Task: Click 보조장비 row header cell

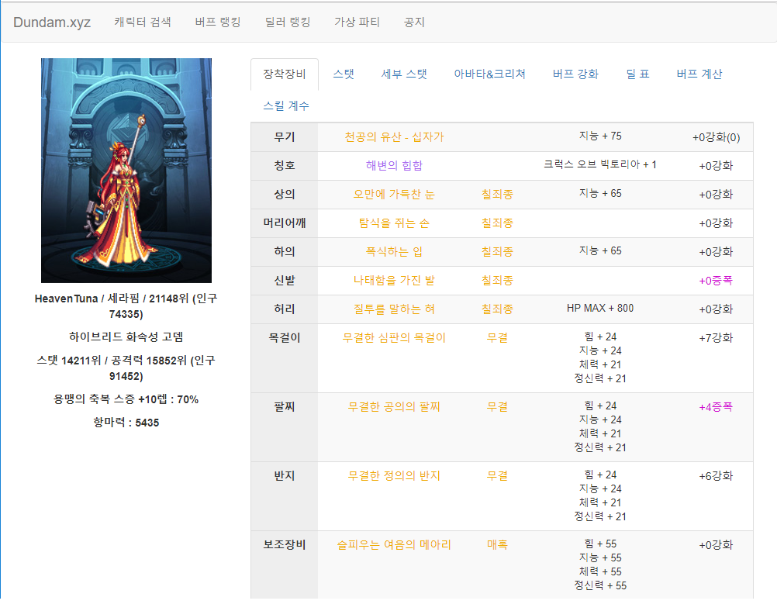Action: [285, 565]
